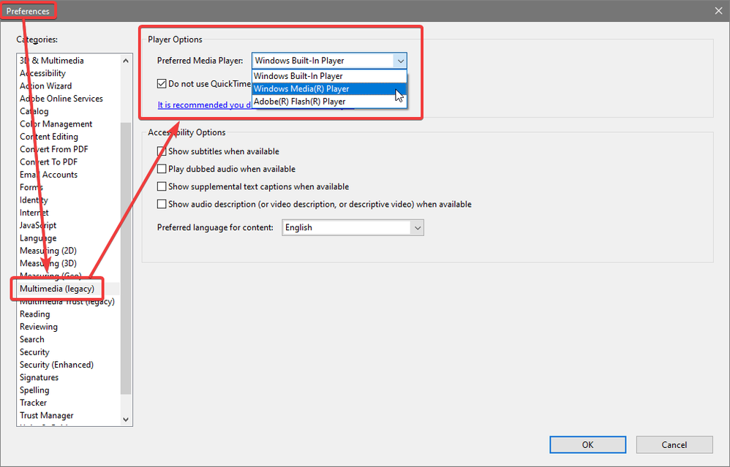Enable "Show subtitles when available"
730x467 pixels.
pyautogui.click(x=162, y=152)
